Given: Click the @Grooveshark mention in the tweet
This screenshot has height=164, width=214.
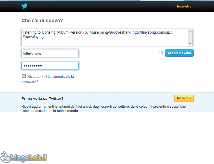Looking at the screenshot, I should coord(118,32).
